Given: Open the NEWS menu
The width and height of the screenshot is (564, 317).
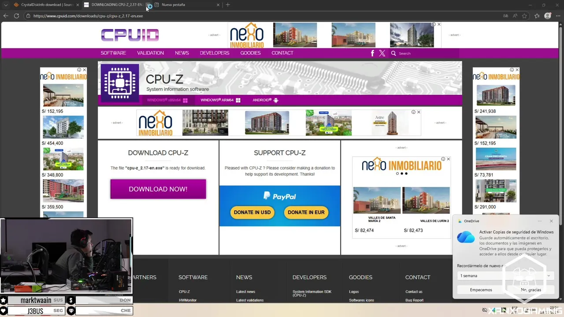Looking at the screenshot, I should [x=182, y=53].
